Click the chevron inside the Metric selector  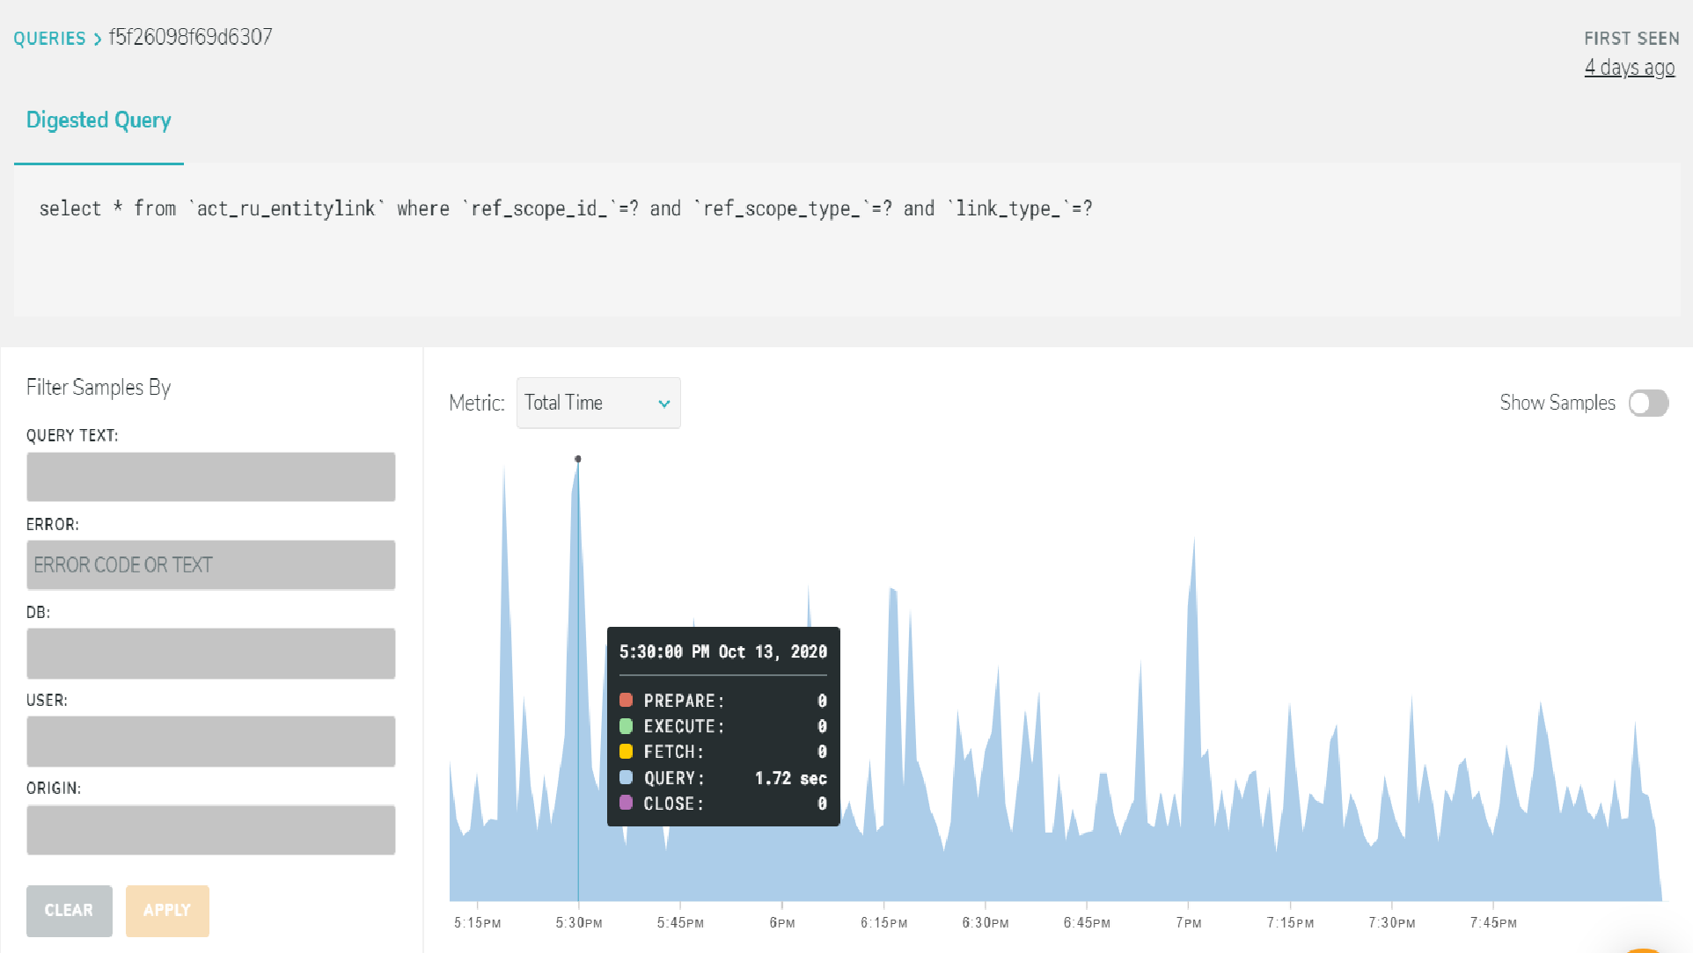(663, 403)
